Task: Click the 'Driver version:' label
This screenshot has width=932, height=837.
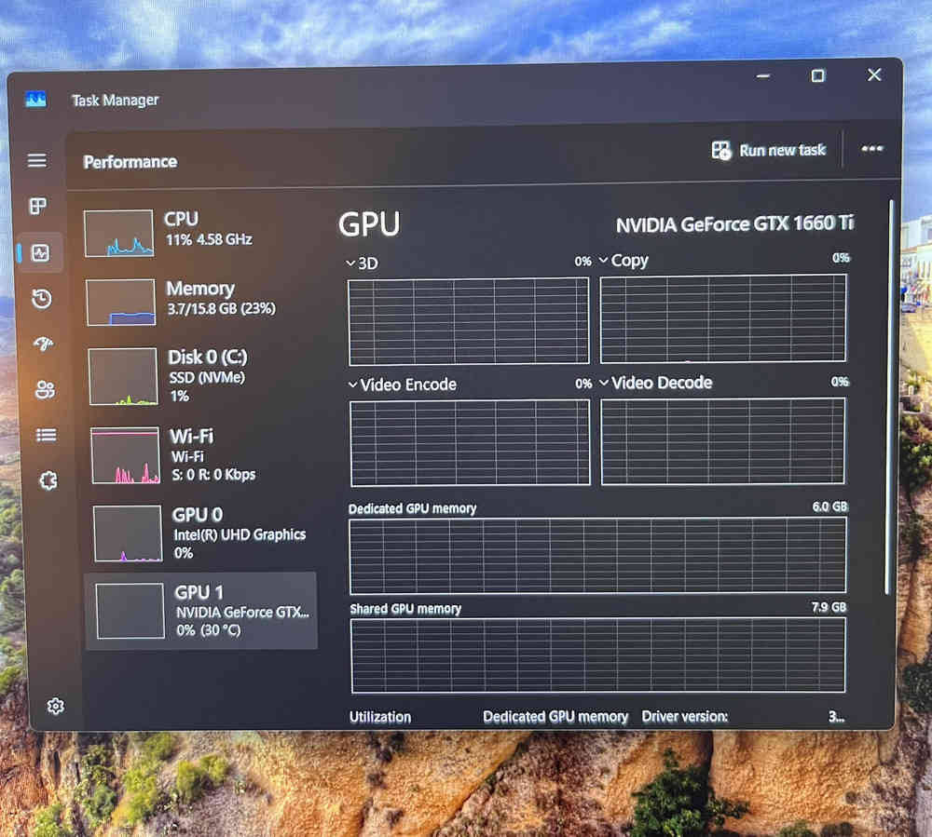Action: [685, 717]
